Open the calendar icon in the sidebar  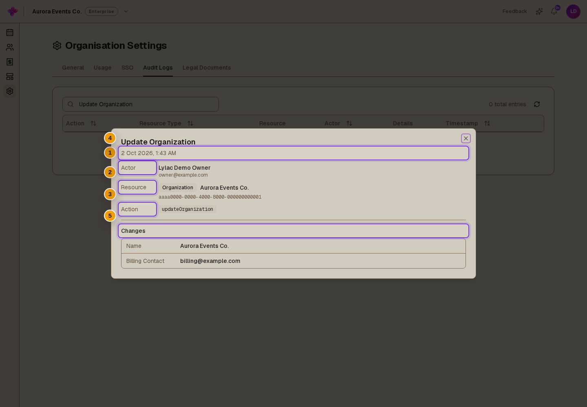pyautogui.click(x=10, y=33)
